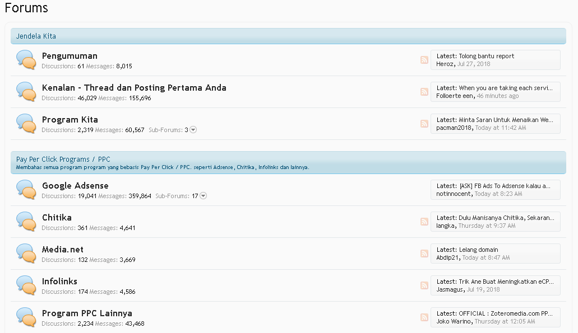
Task: Visit user pacman2018 profile
Action: tap(454, 128)
